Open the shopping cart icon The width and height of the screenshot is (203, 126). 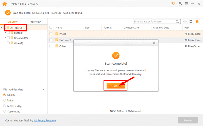coord(173,4)
